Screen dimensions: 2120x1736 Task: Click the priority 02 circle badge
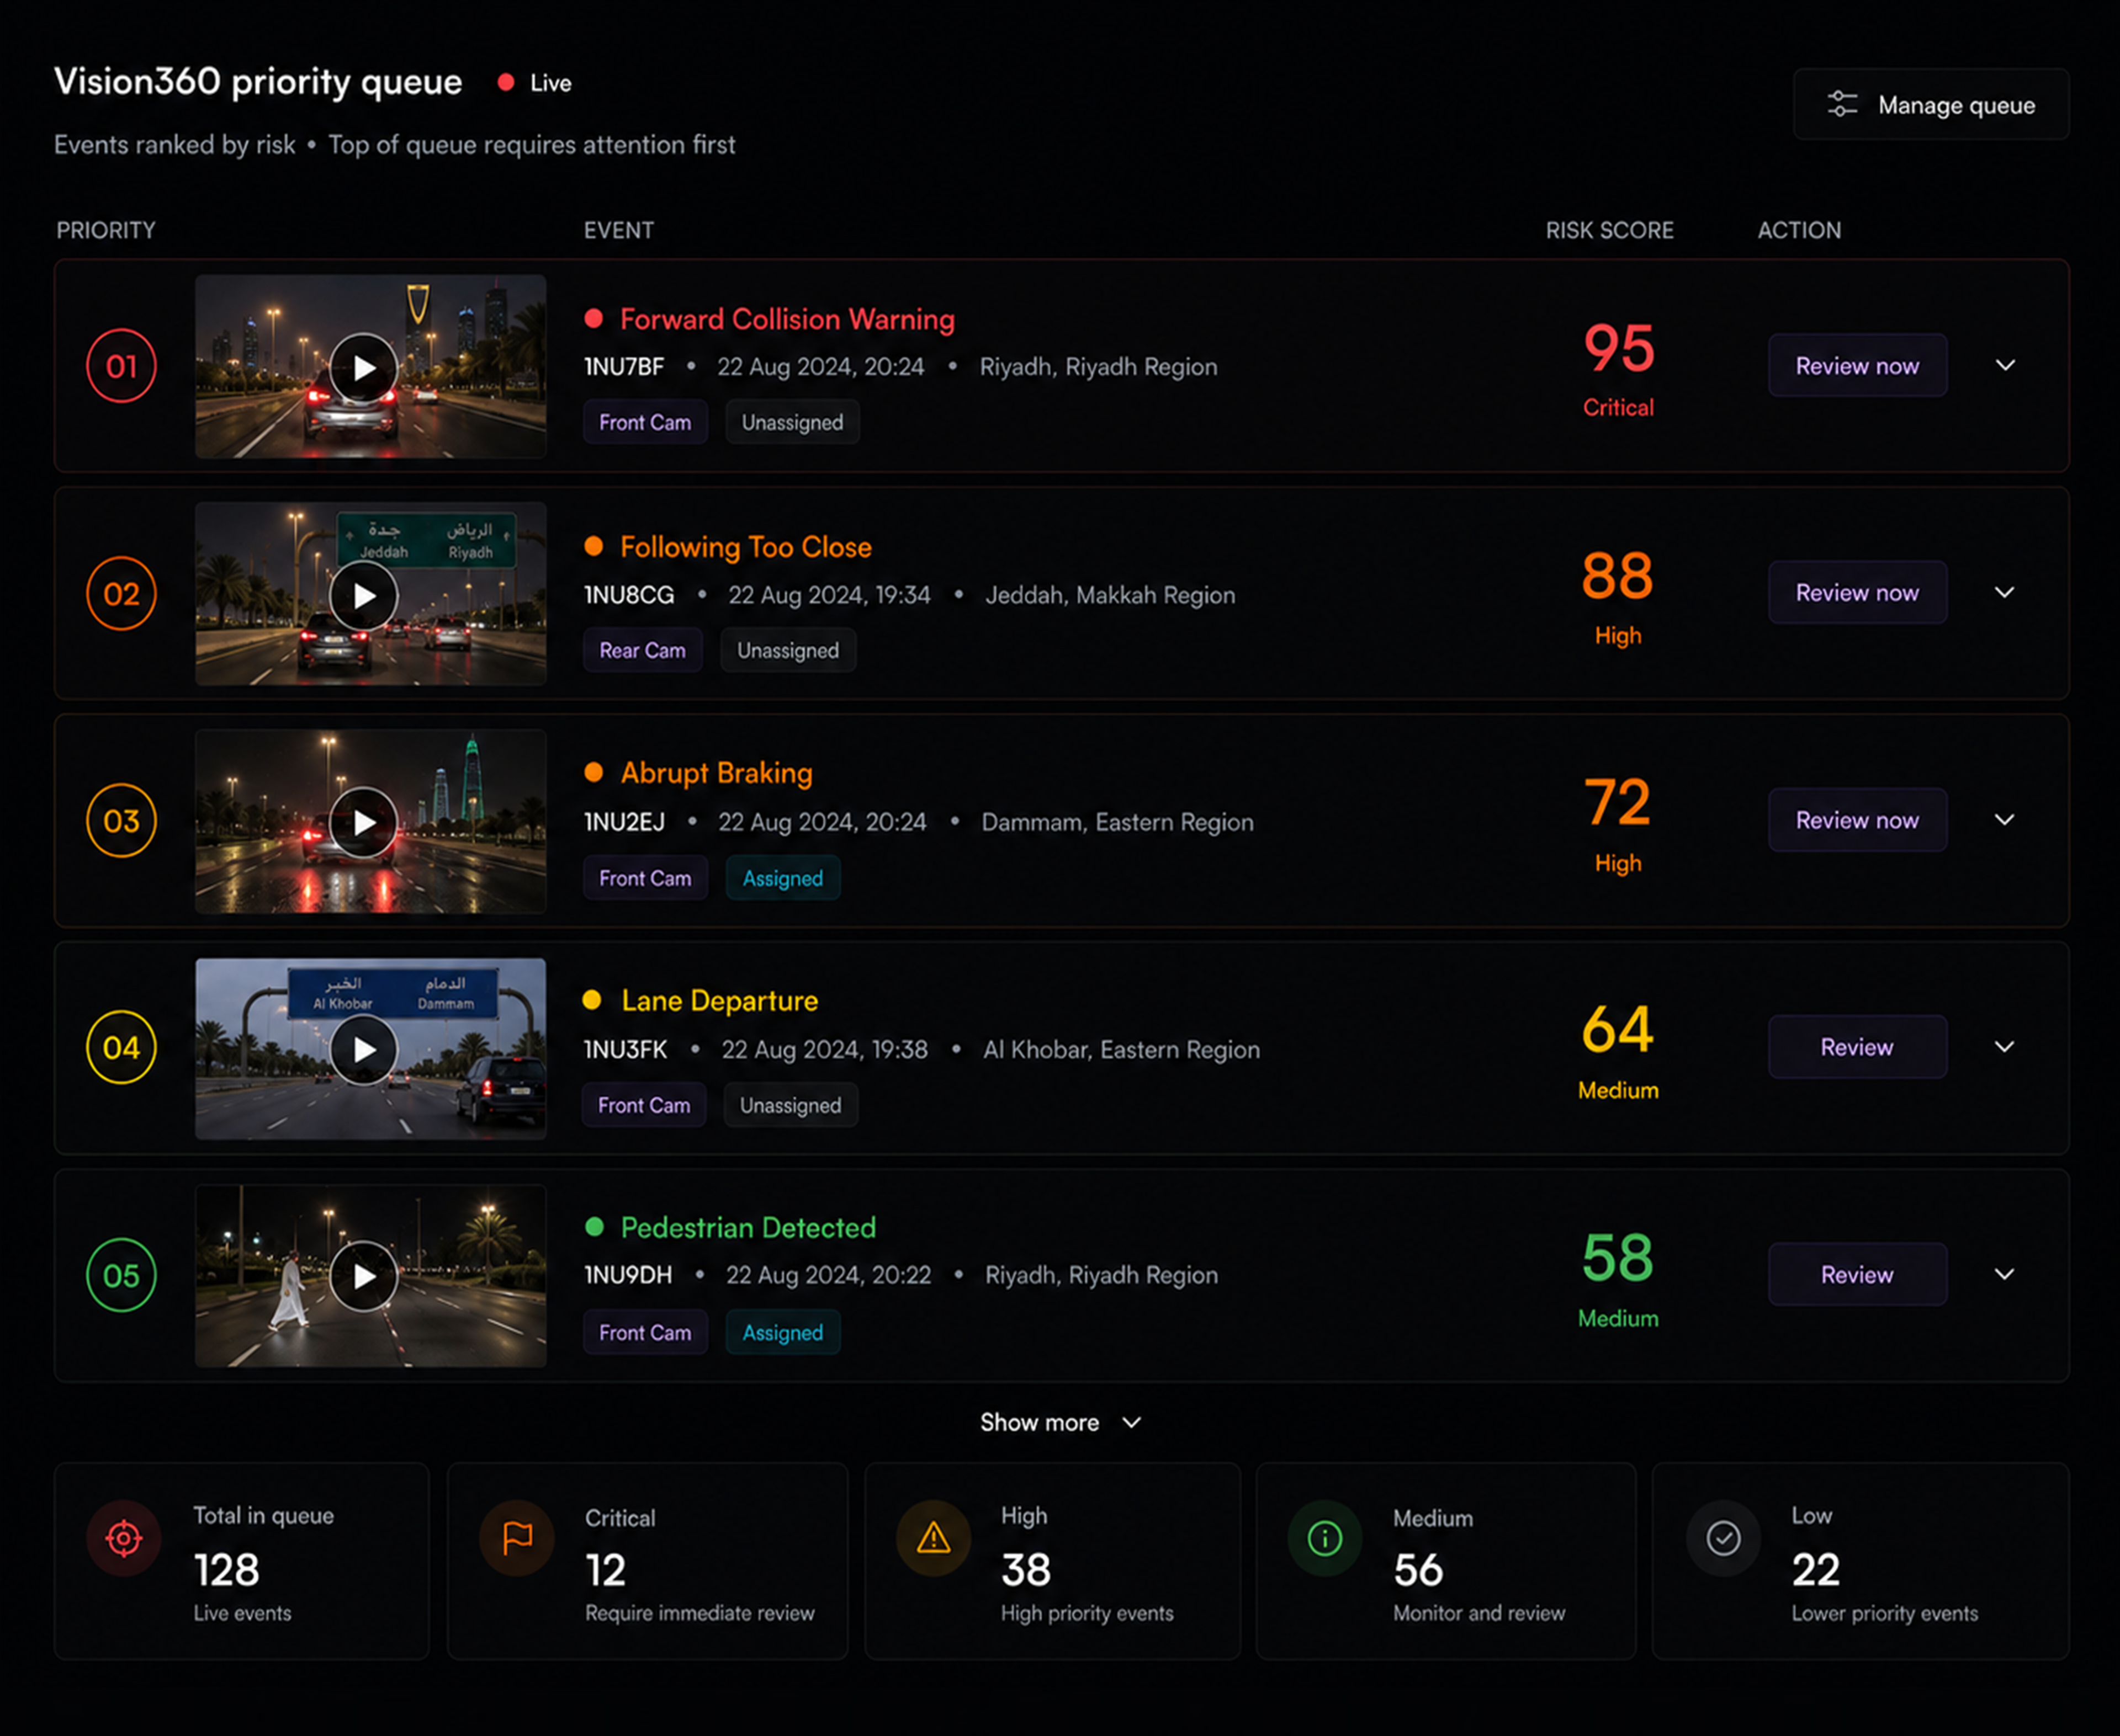[x=121, y=594]
